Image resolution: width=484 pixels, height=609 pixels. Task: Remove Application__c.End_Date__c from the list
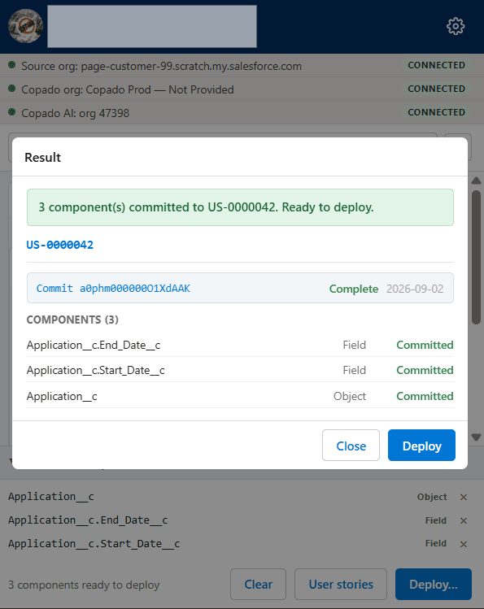point(464,520)
